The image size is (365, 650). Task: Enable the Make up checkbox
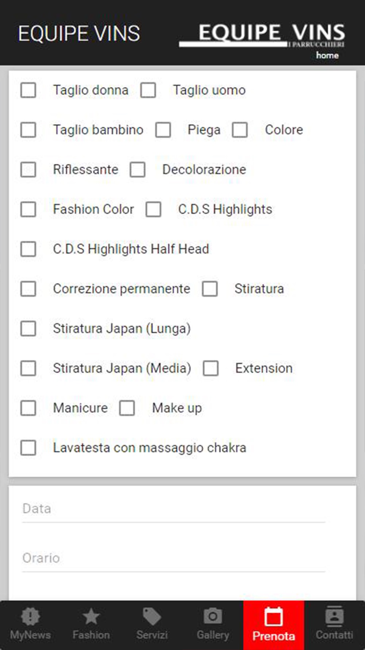point(127,408)
